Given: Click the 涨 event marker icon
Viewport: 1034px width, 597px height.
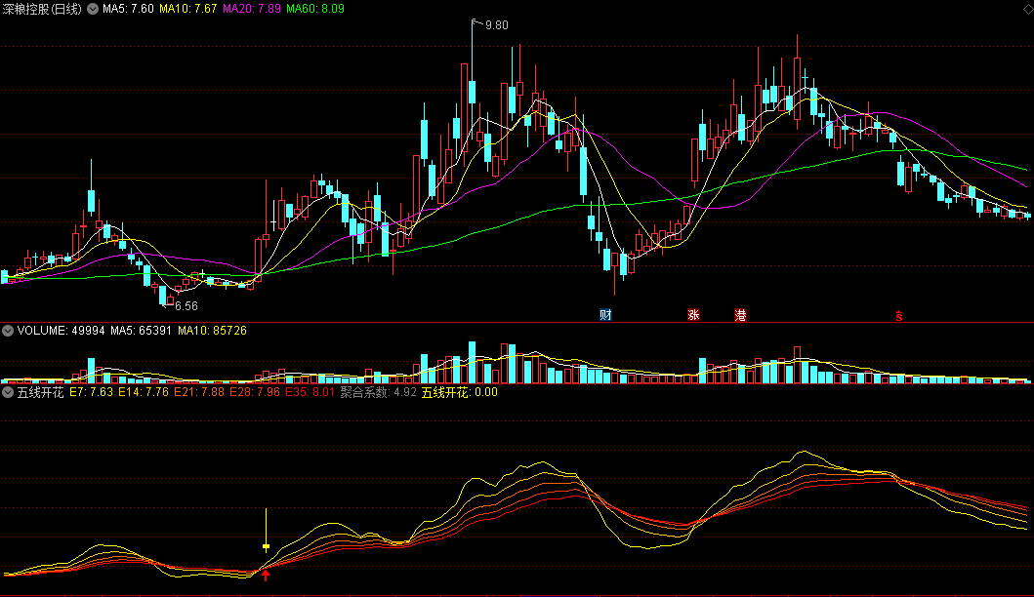Looking at the screenshot, I should (694, 314).
